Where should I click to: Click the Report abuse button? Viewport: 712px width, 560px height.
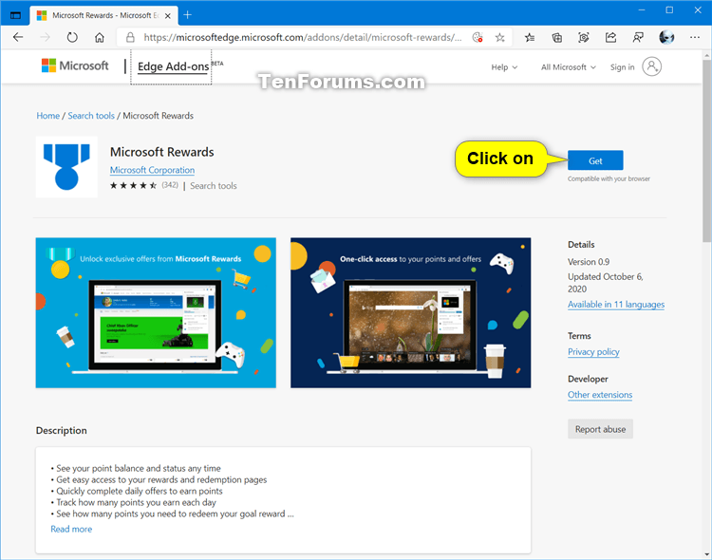[x=600, y=429]
